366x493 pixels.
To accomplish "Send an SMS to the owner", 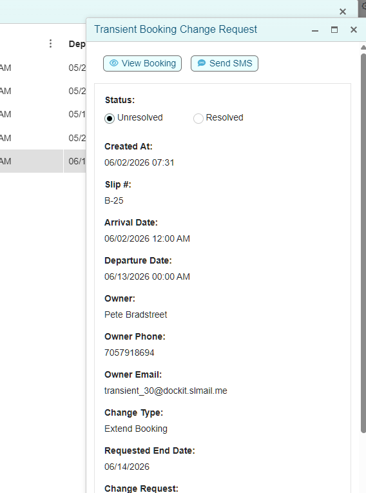I will pos(224,64).
